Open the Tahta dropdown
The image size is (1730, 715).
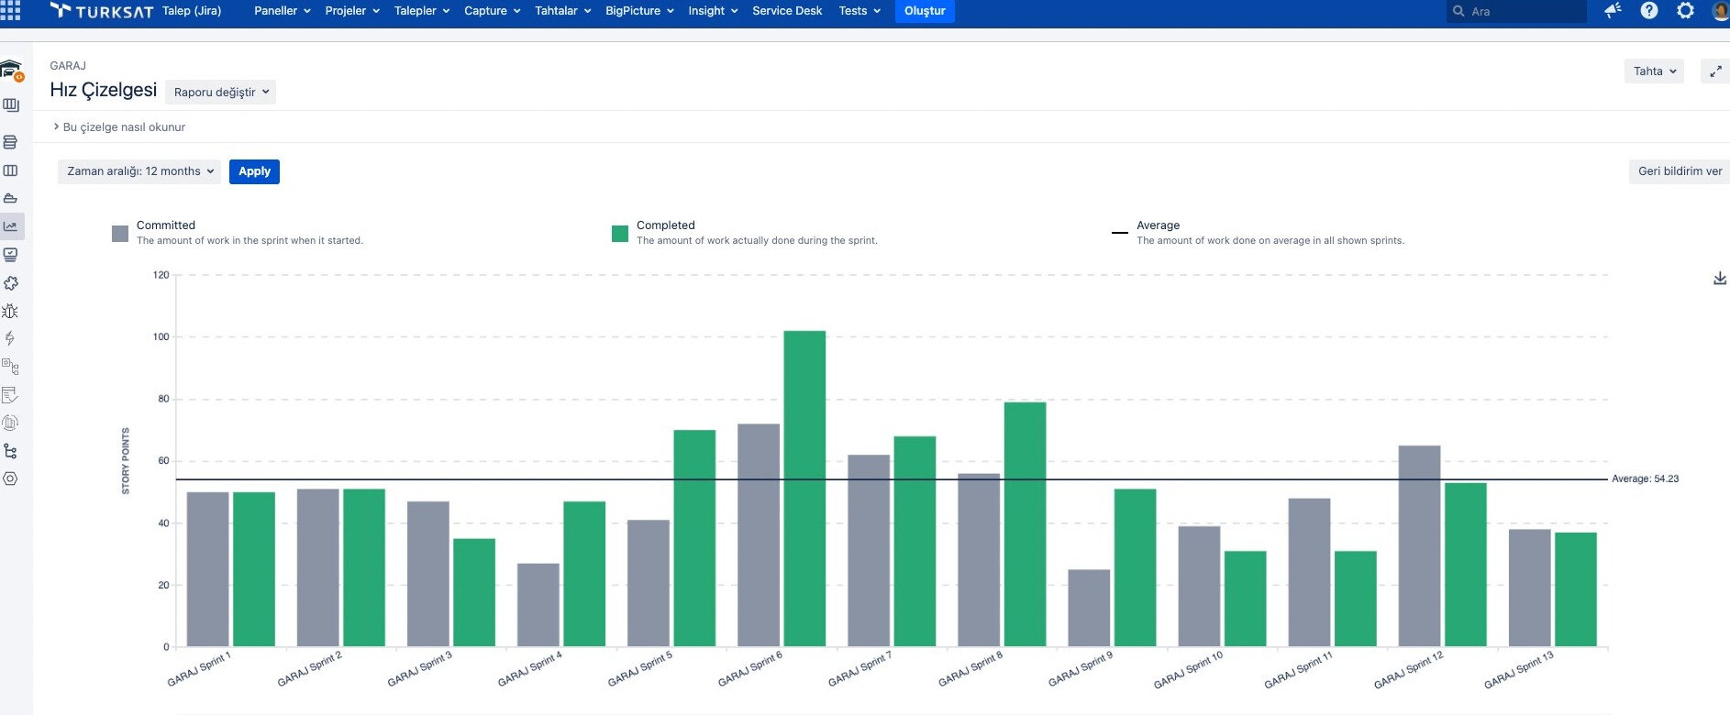tap(1653, 71)
